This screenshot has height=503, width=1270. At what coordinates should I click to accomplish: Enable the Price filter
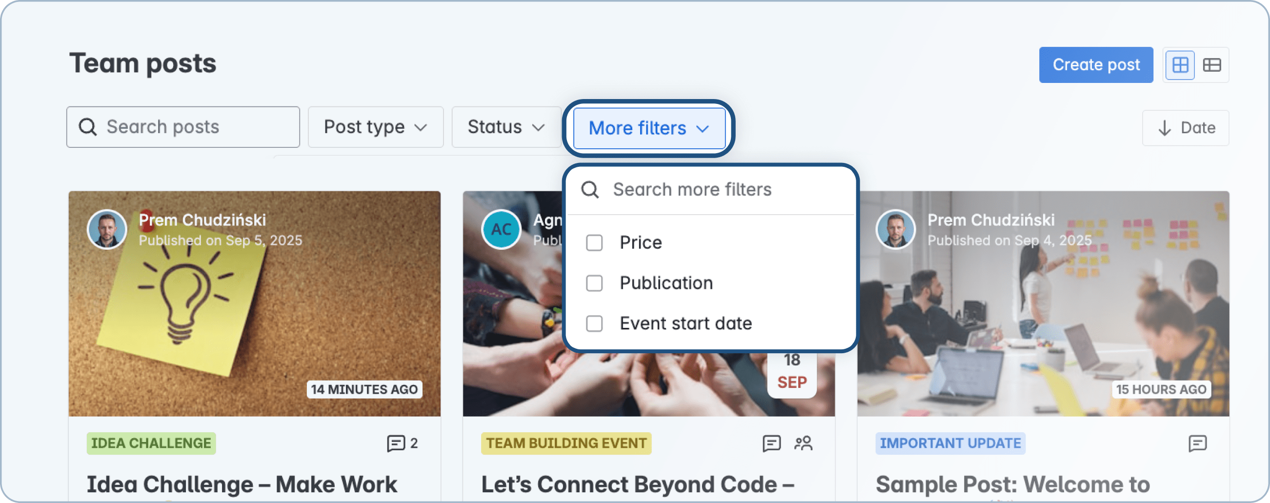[594, 242]
